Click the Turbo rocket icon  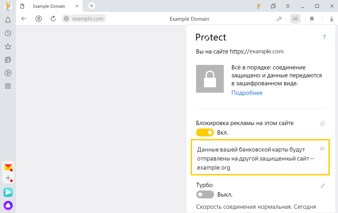[323, 186]
